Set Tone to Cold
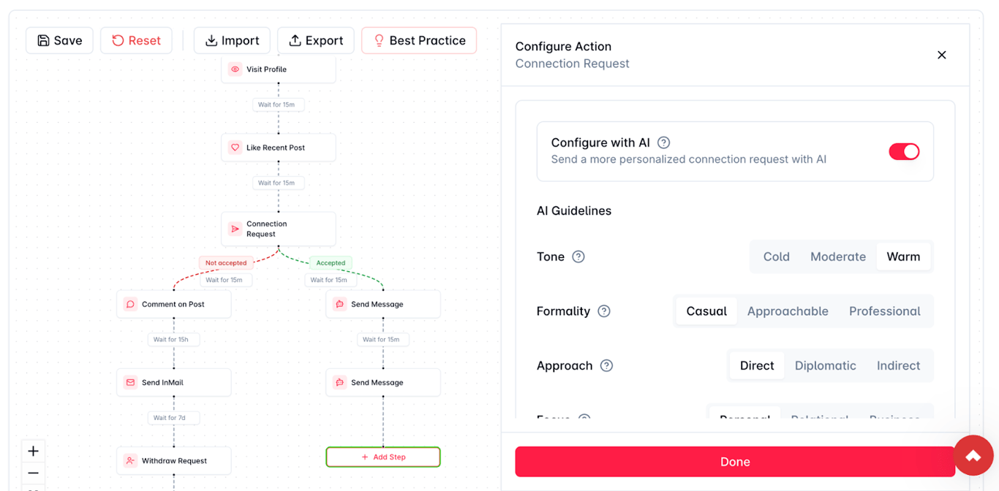Image resolution: width=999 pixels, height=491 pixels. point(776,256)
